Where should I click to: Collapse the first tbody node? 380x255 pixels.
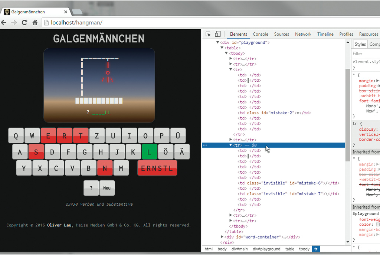[x=226, y=53]
